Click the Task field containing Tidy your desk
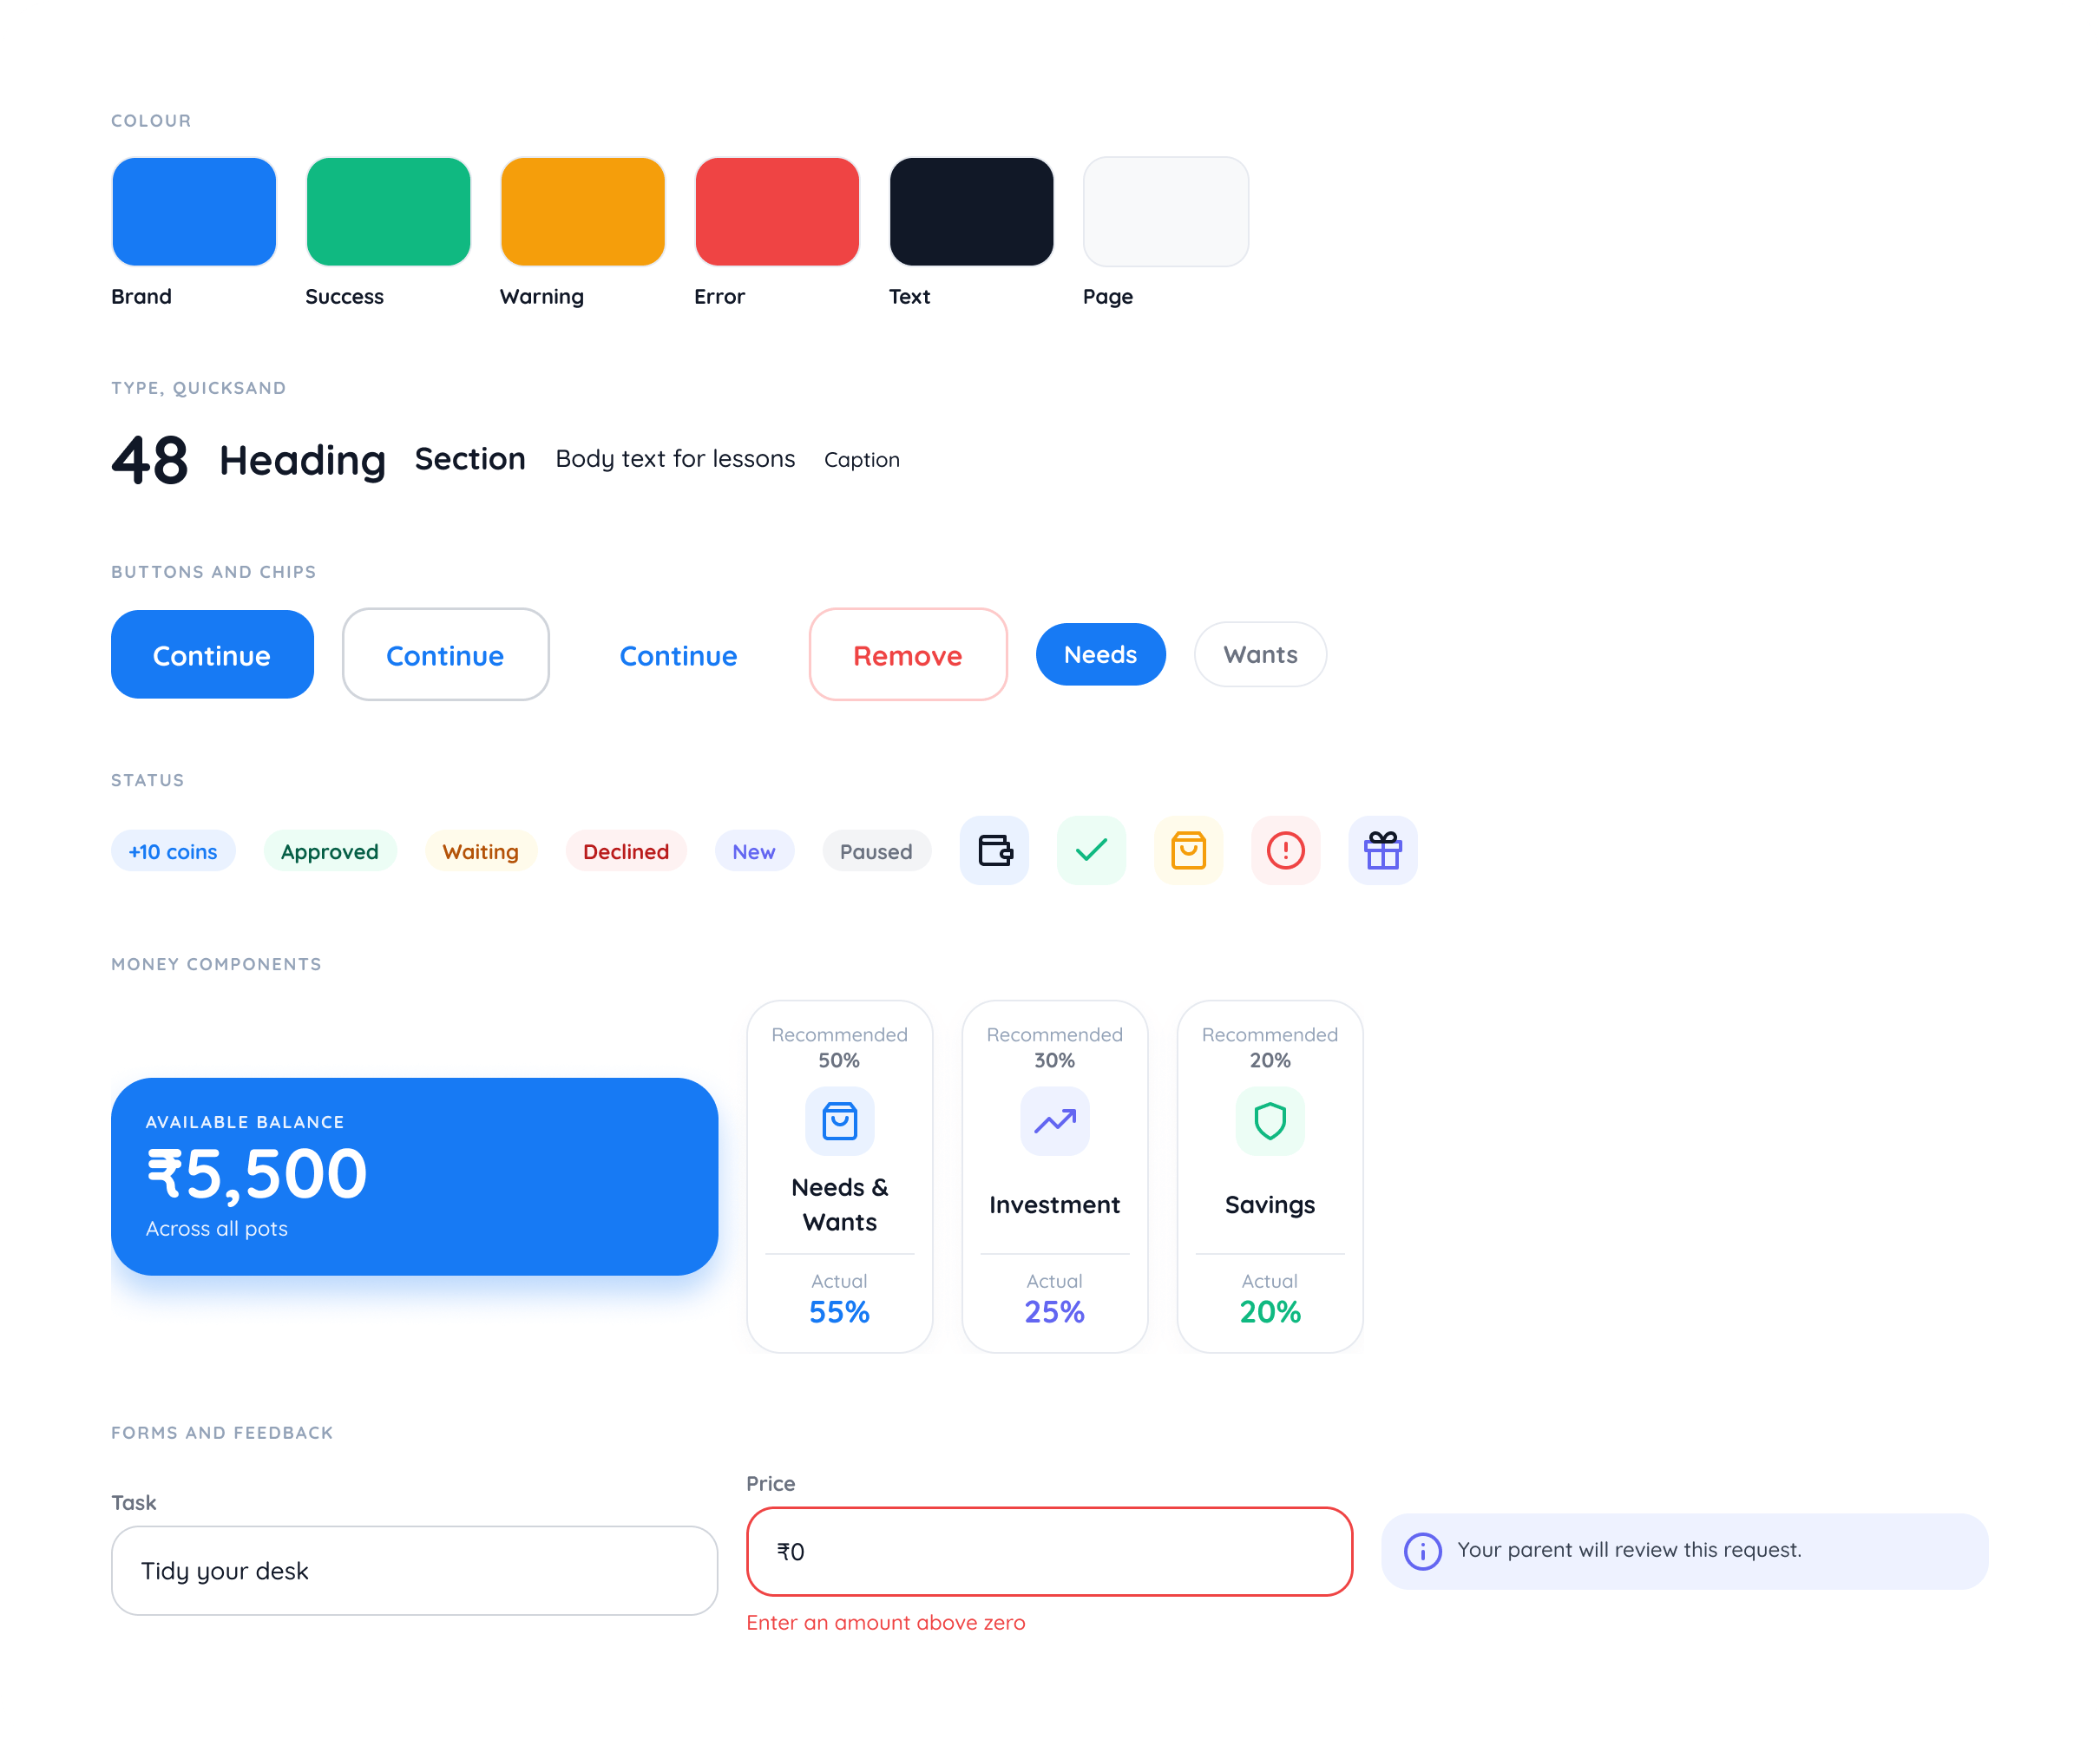 click(414, 1571)
